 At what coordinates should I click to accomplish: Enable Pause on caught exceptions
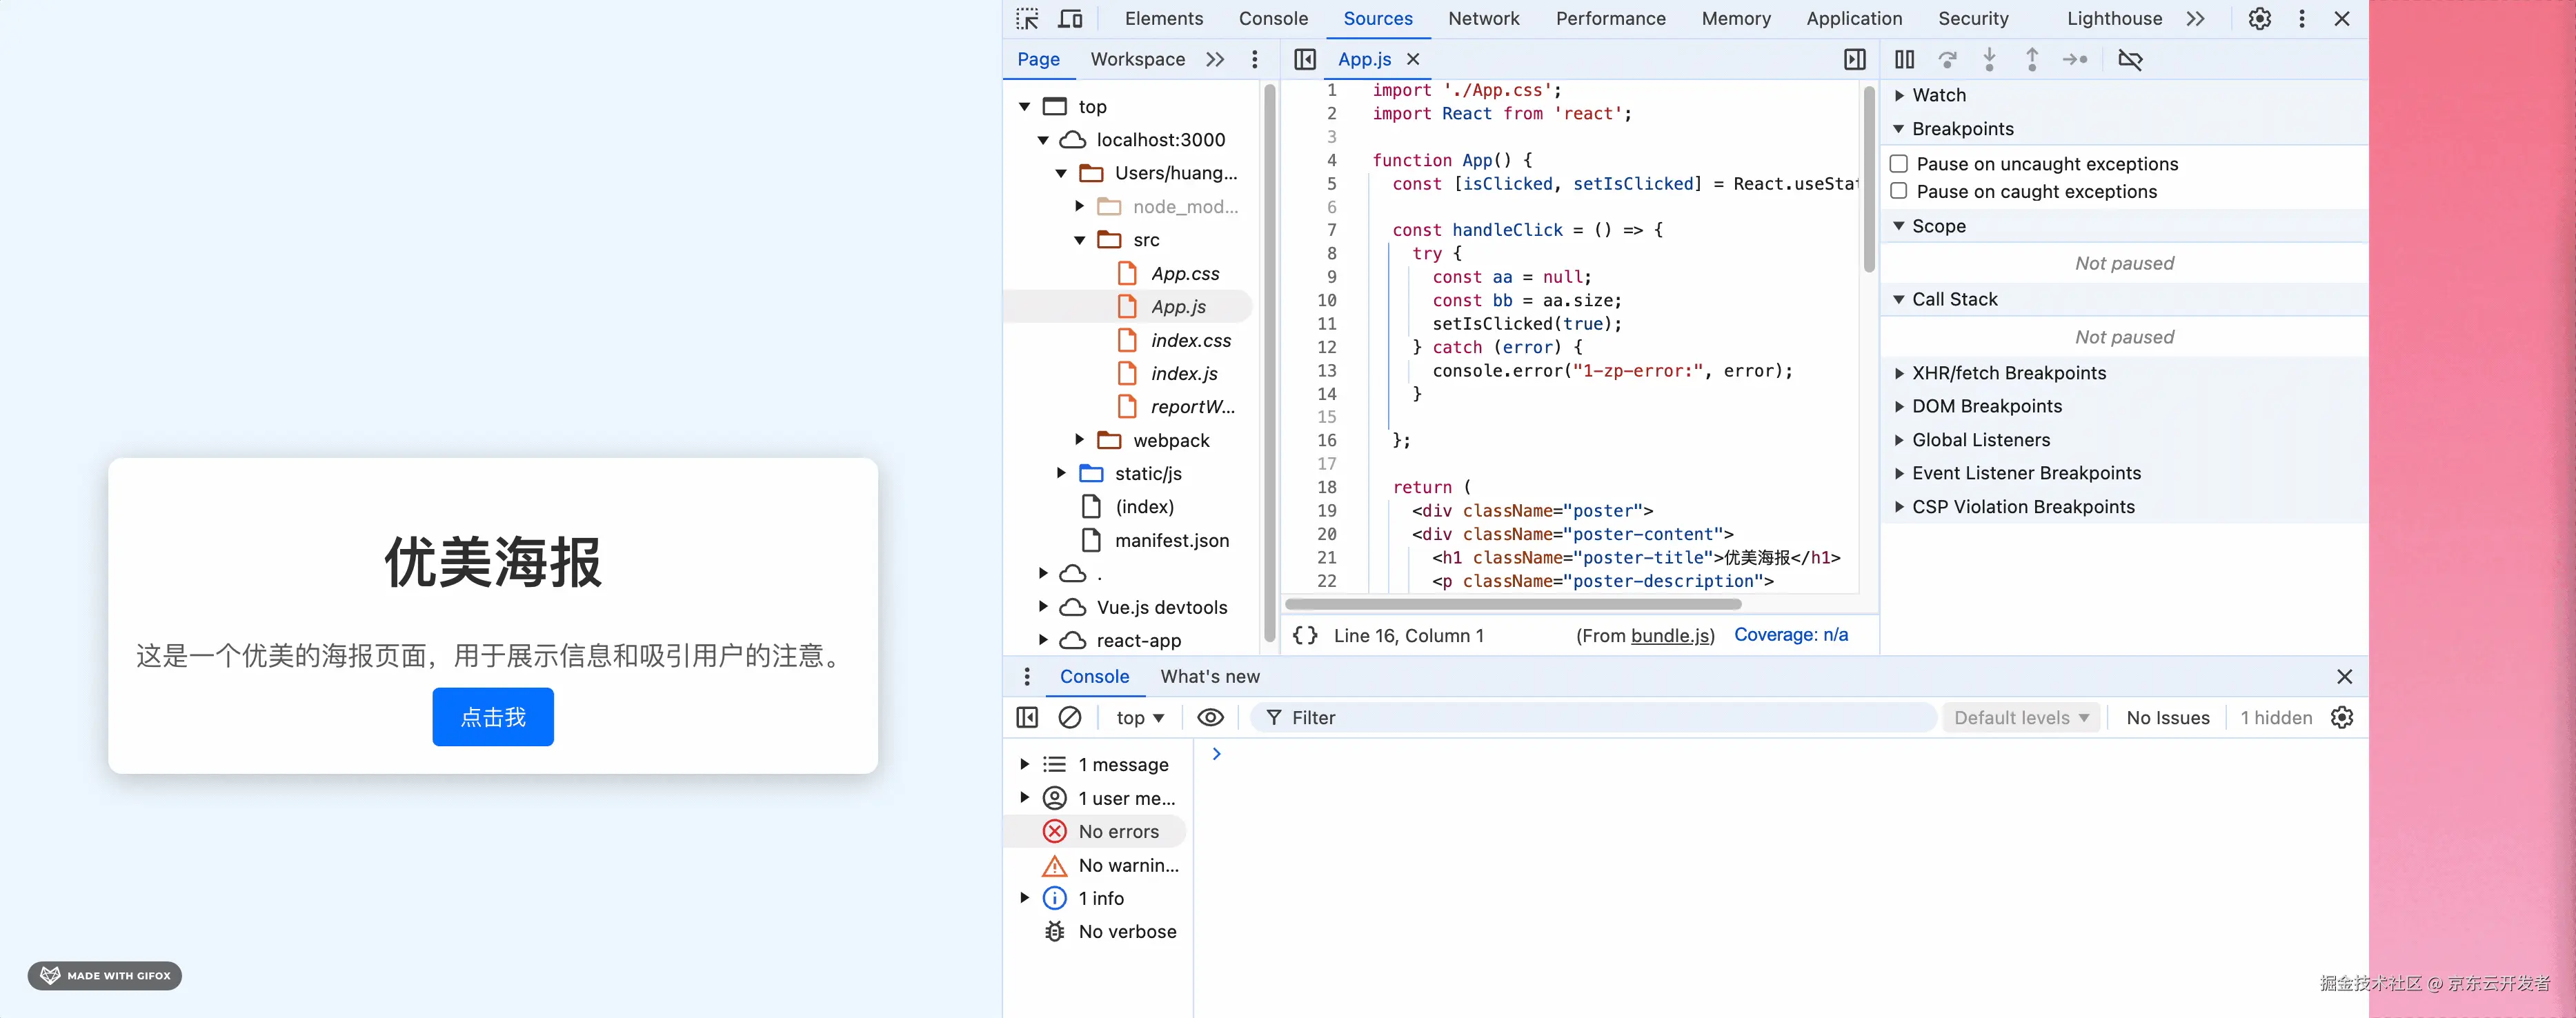click(1899, 192)
